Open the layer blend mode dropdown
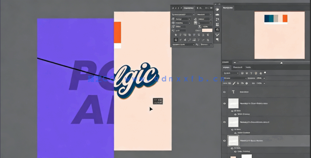The width and height of the screenshot is (311, 158). click(235, 78)
